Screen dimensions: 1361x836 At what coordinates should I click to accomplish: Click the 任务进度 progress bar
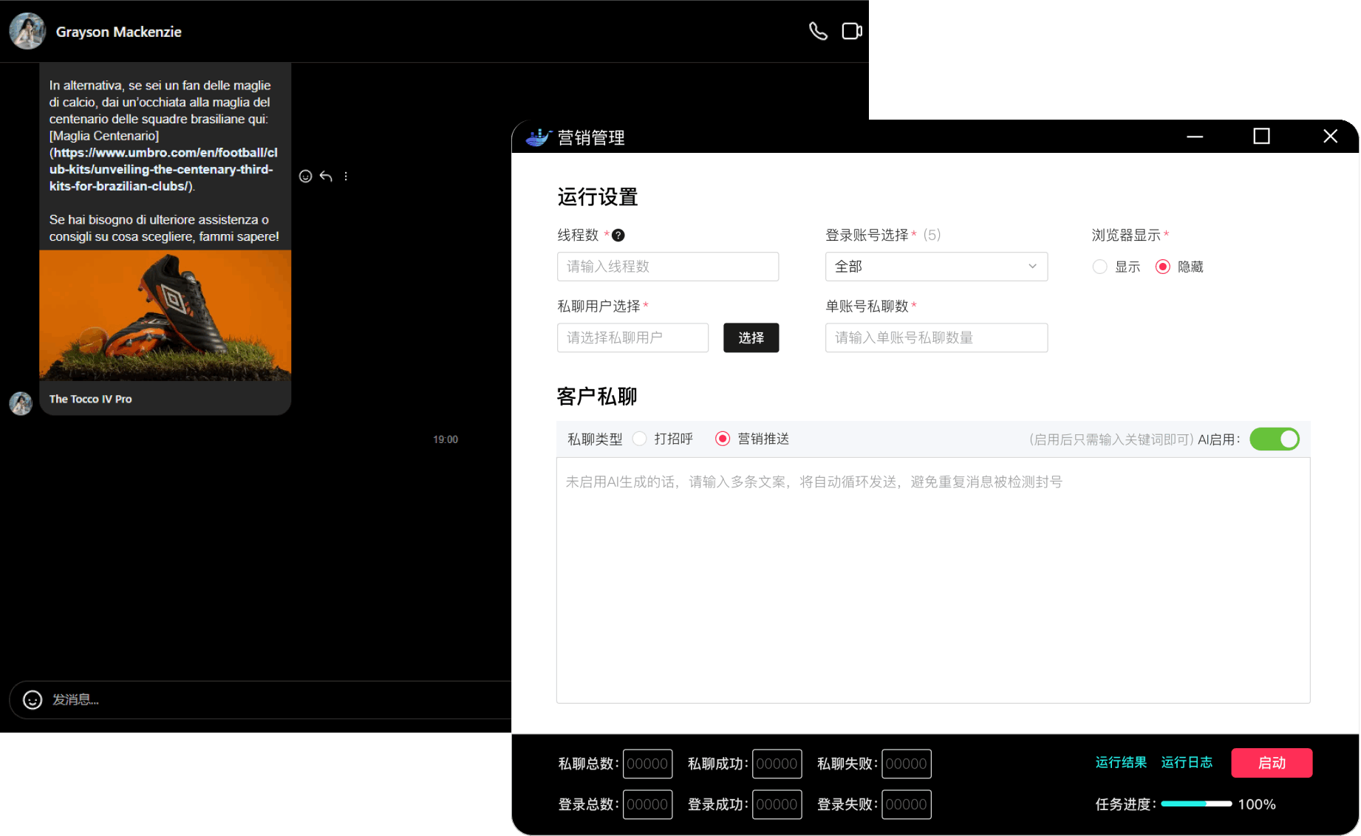click(1195, 804)
